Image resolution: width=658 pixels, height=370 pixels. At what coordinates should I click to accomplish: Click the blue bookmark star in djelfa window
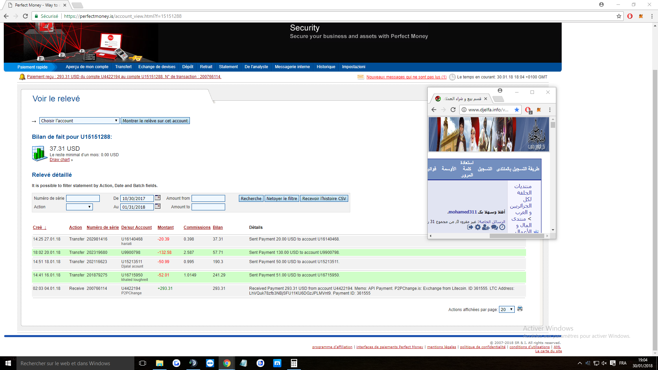(517, 110)
